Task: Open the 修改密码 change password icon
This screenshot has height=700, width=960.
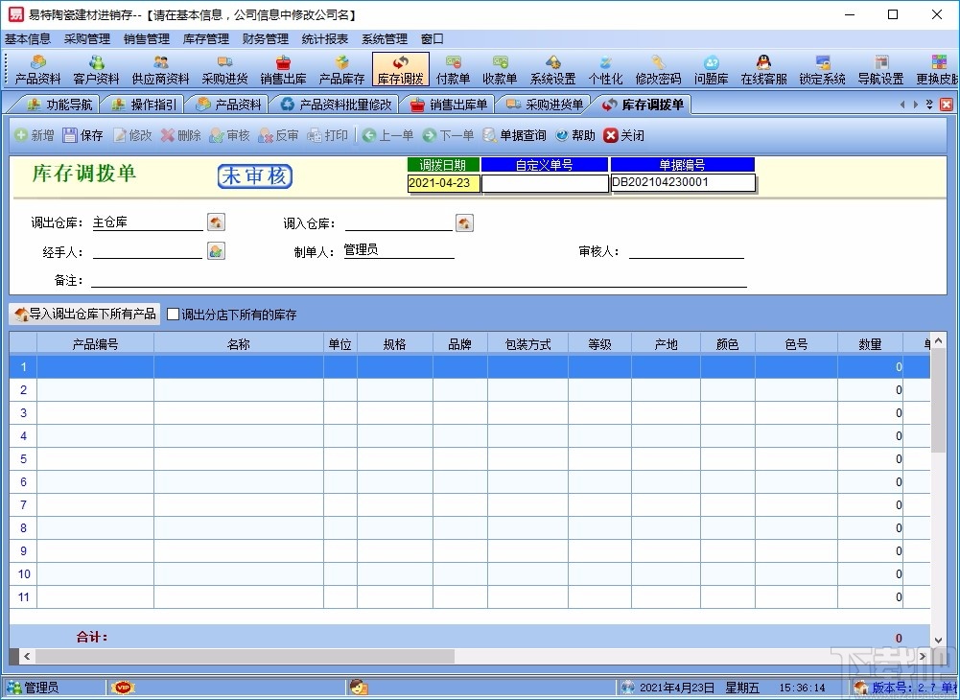Action: (x=658, y=67)
